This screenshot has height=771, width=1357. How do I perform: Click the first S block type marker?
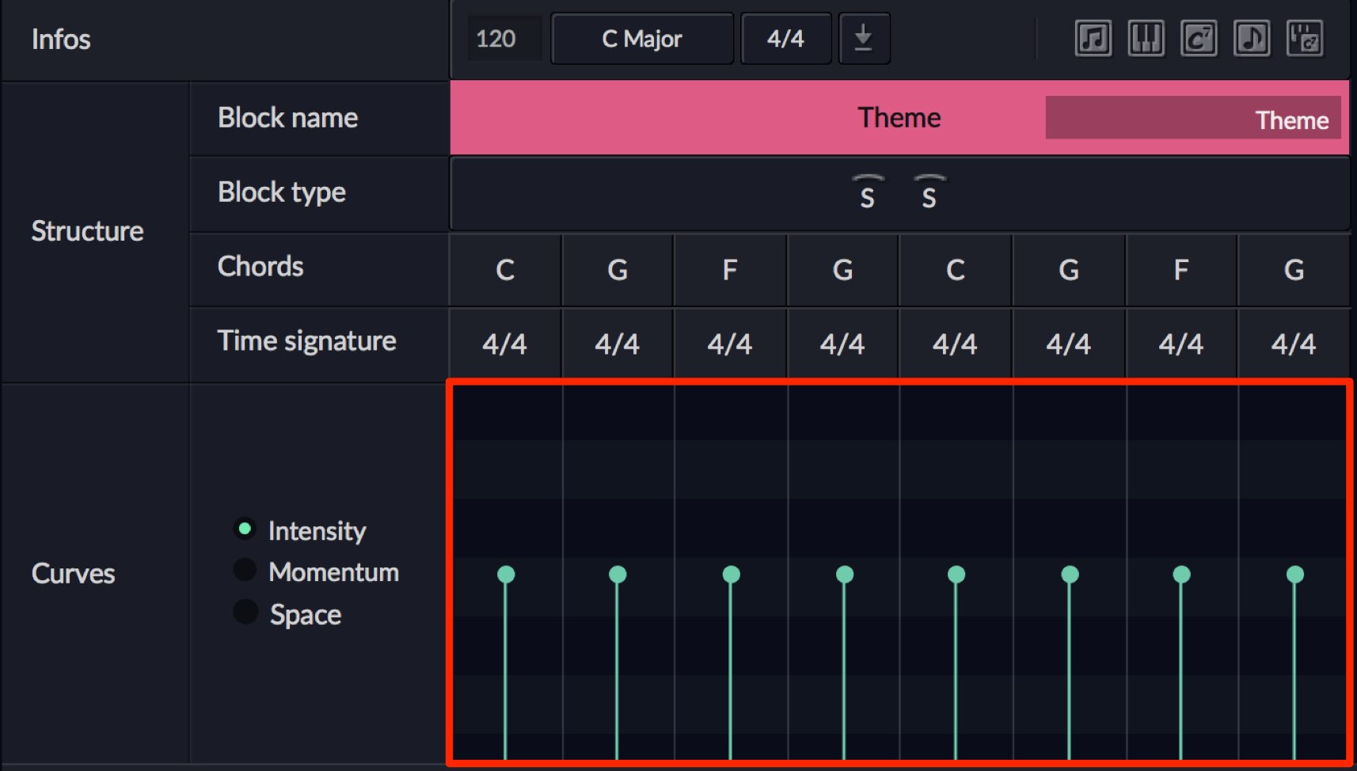868,192
